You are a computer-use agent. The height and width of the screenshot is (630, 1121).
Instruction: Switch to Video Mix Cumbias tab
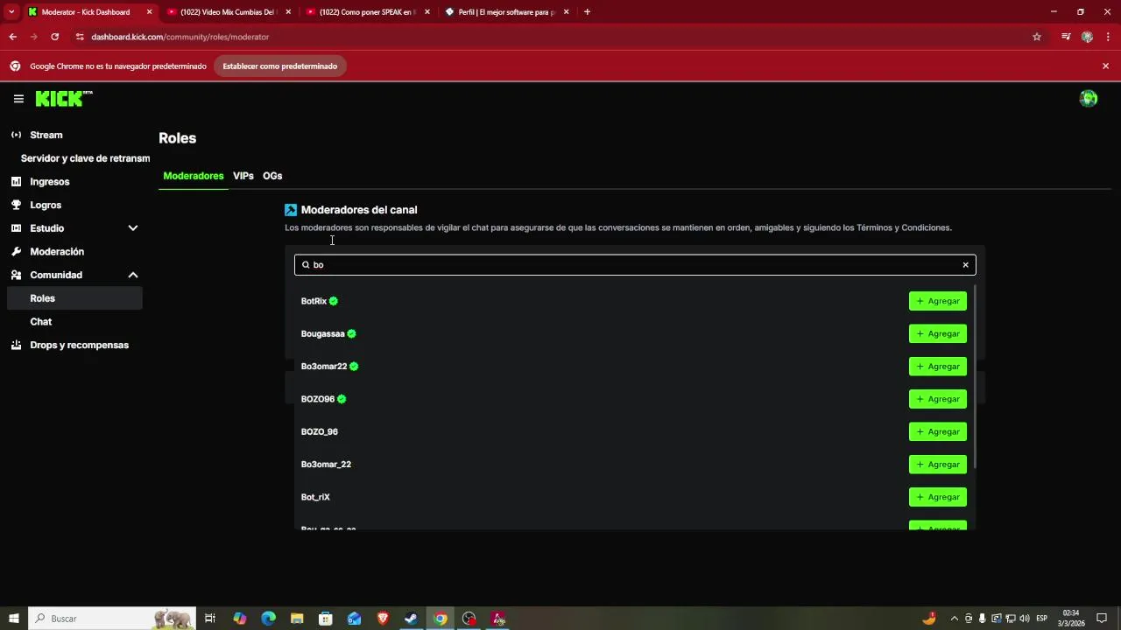[x=227, y=12]
